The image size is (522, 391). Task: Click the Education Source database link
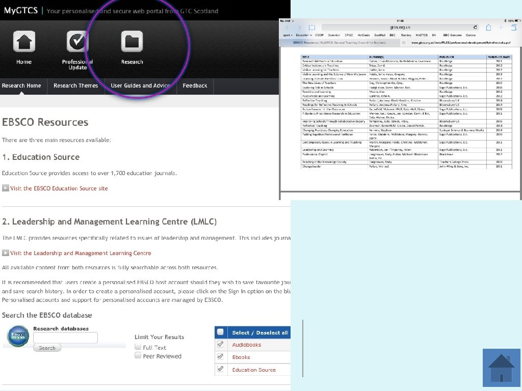point(254,370)
